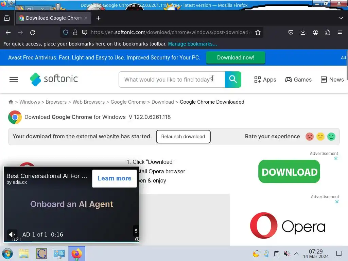Open the Firefox application menu
348x261 pixels.
(x=340, y=32)
